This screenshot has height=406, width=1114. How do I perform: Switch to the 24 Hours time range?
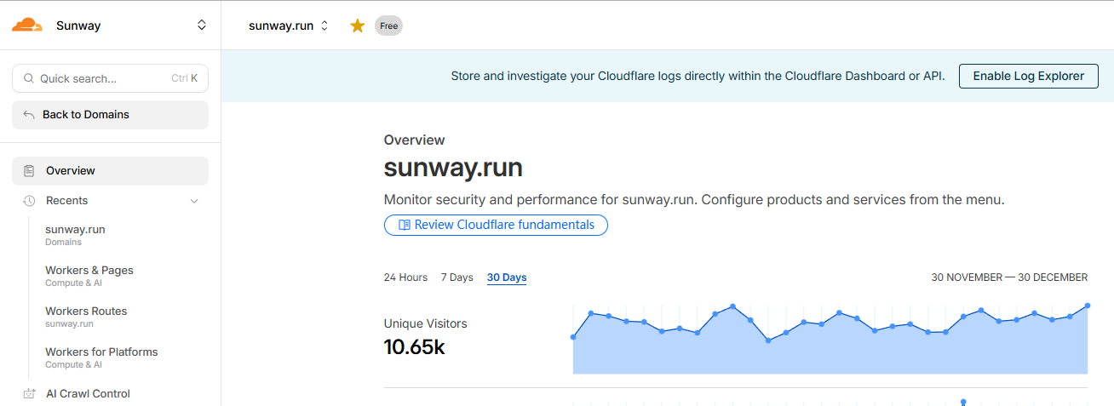click(405, 277)
